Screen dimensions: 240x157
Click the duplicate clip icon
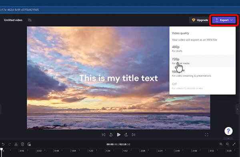(x=29, y=144)
